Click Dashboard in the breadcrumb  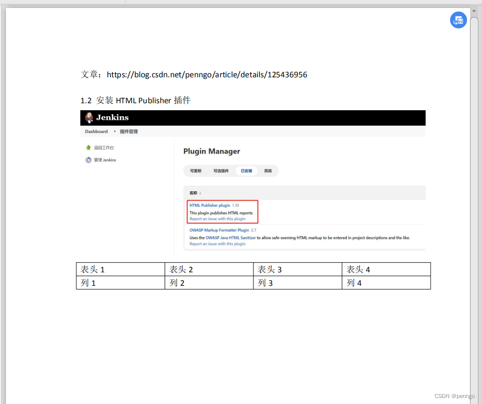pyautogui.click(x=96, y=131)
